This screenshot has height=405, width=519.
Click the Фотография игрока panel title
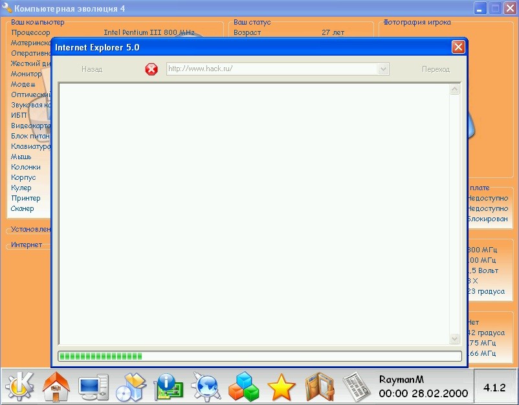[x=417, y=22]
